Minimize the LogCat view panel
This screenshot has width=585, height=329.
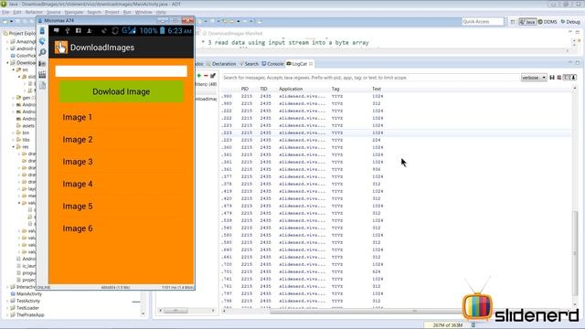(x=570, y=63)
